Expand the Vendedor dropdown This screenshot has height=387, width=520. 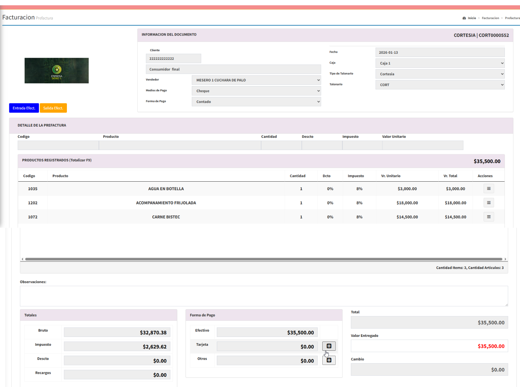click(x=256, y=80)
